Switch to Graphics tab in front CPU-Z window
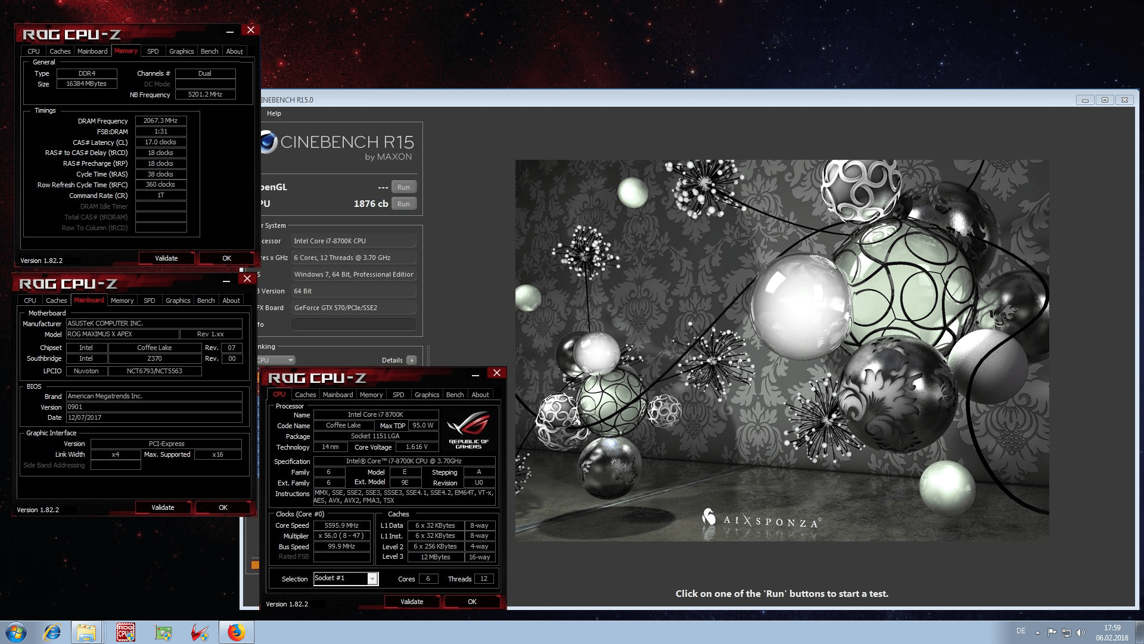1144x644 pixels. pos(427,395)
